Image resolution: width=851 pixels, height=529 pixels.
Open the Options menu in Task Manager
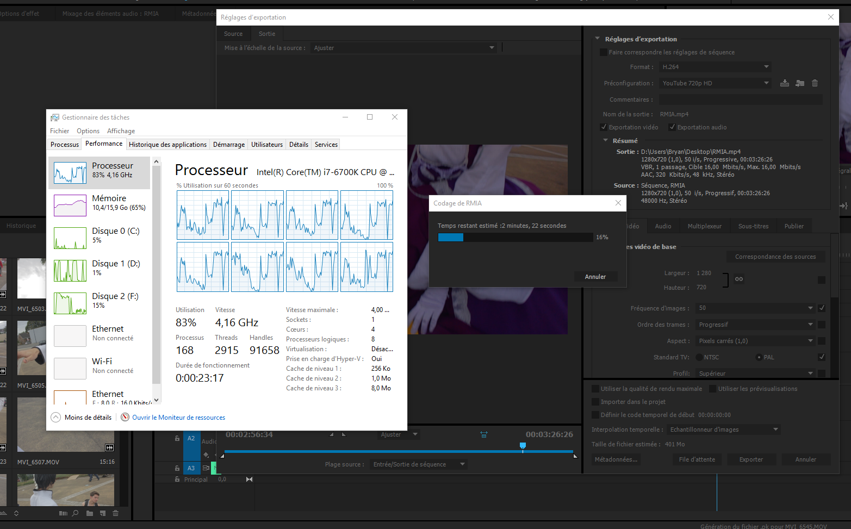tap(88, 131)
